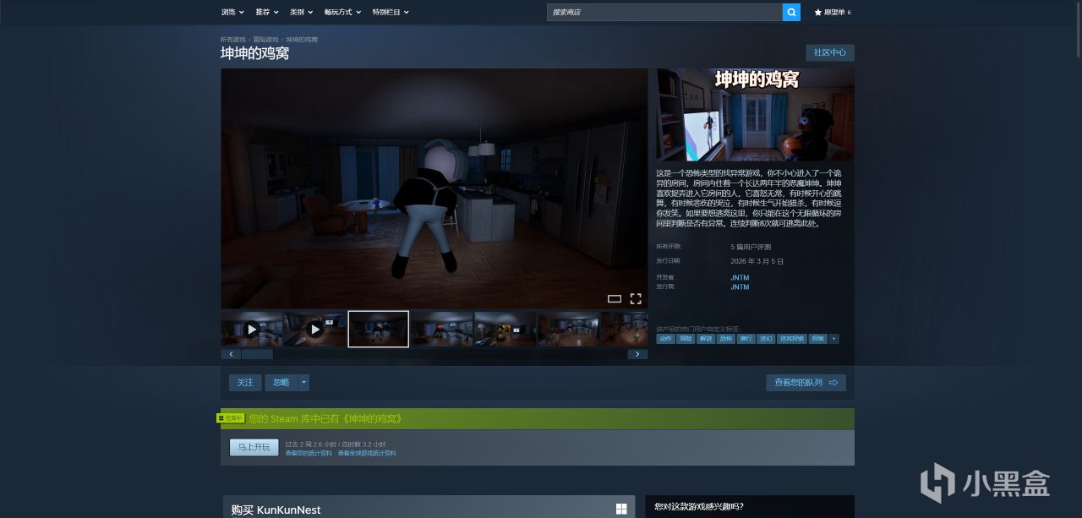1082x518 pixels.
Task: Go to 冒险游戏 breadcrumb
Action: (x=265, y=40)
